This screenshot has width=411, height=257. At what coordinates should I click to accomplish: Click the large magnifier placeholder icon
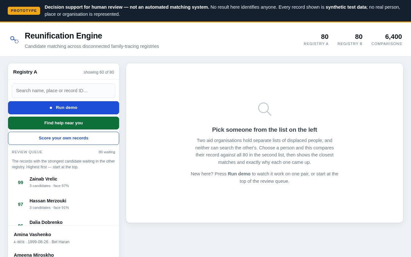[265, 109]
